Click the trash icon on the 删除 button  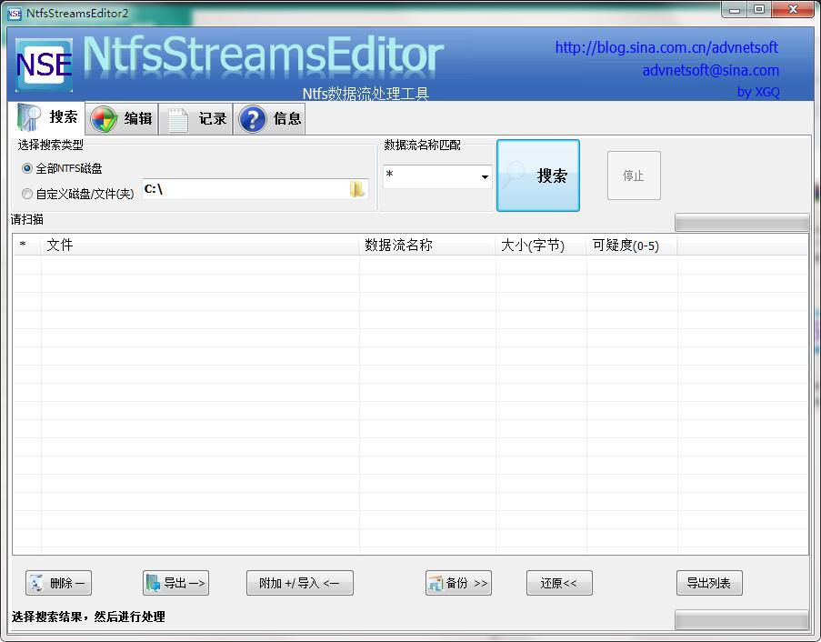pyautogui.click(x=36, y=583)
